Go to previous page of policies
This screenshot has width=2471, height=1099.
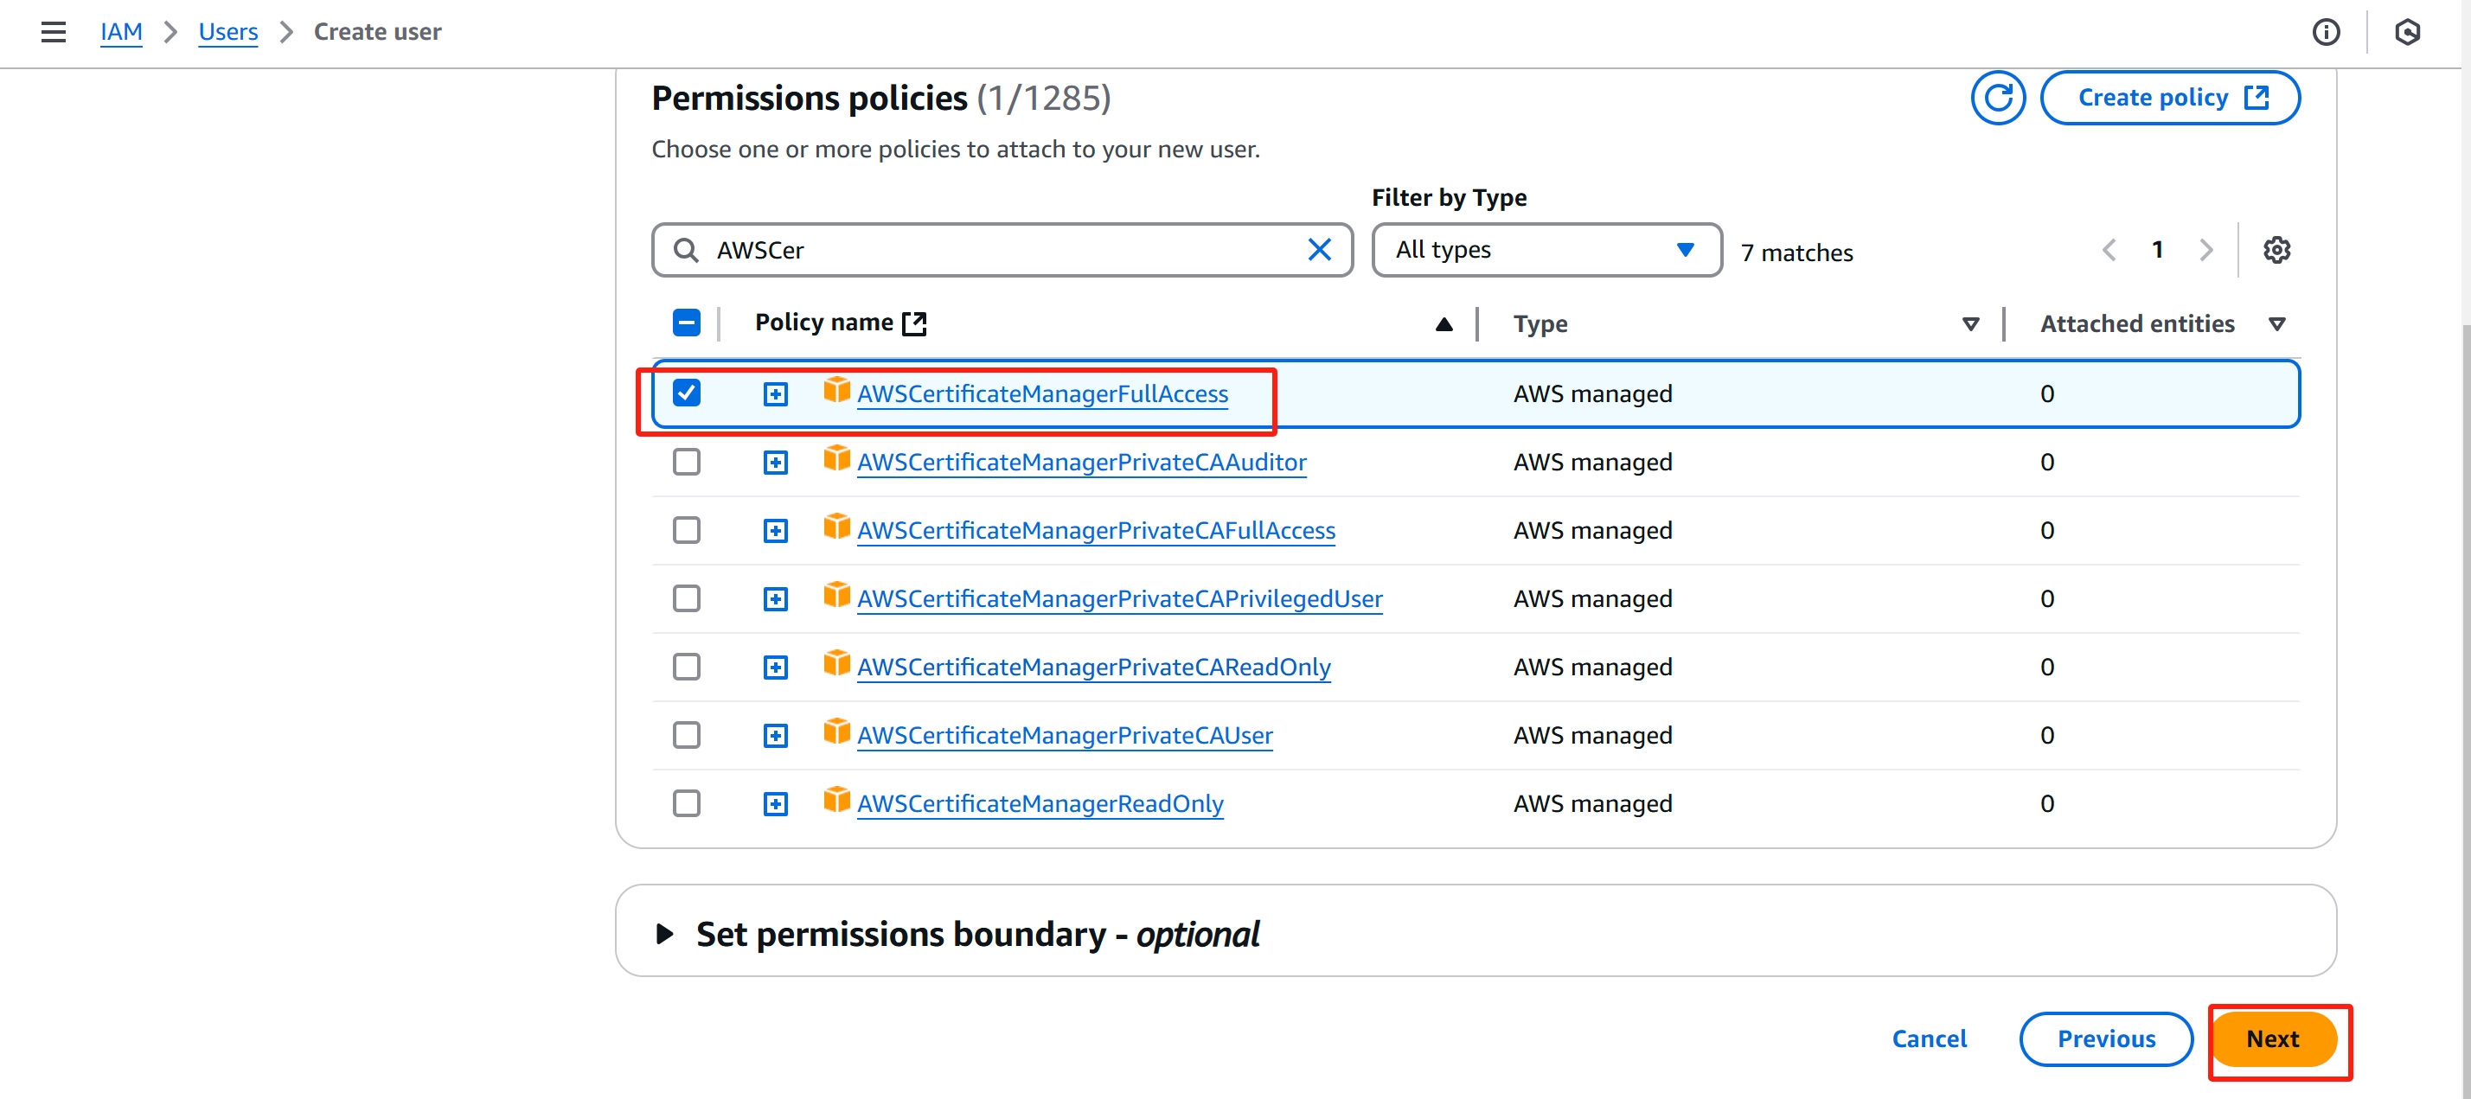pyautogui.click(x=2109, y=250)
